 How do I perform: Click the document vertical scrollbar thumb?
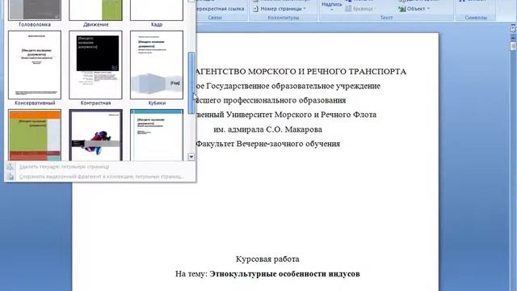(514, 46)
